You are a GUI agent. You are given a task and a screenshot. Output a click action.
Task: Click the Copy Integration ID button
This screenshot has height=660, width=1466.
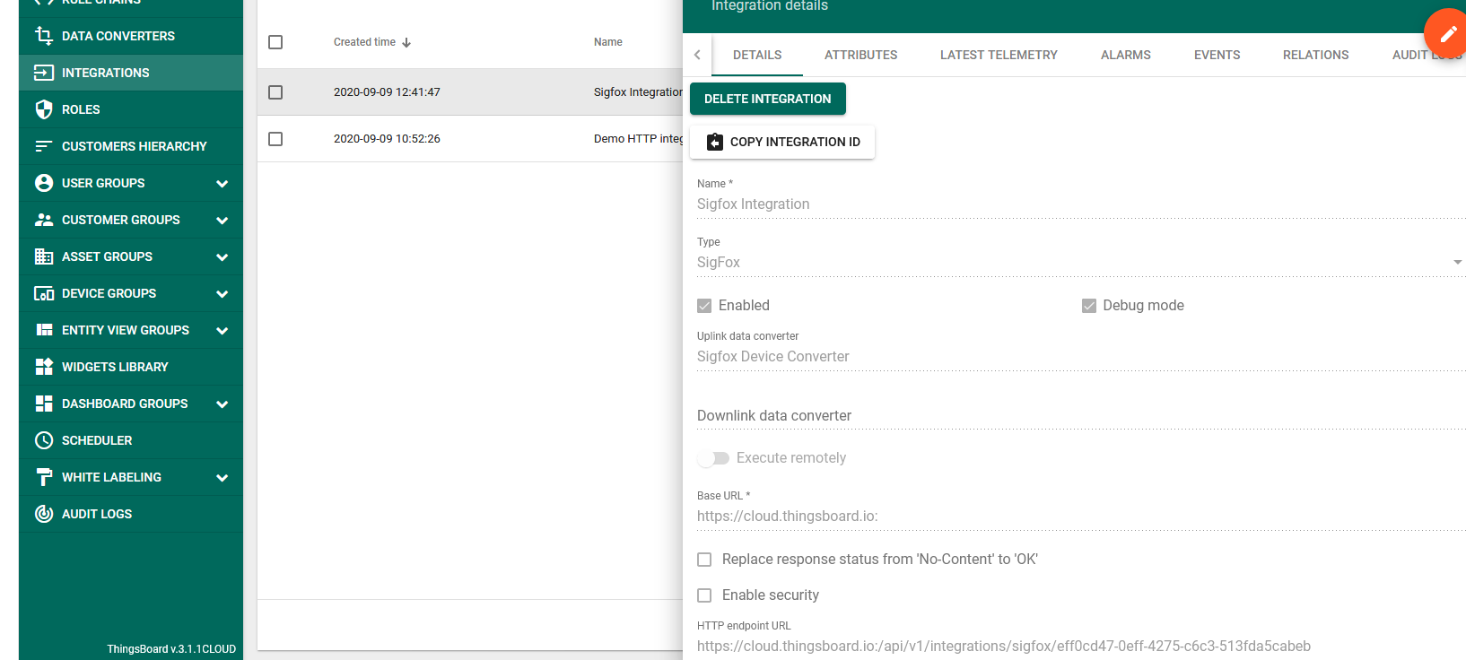click(x=782, y=142)
